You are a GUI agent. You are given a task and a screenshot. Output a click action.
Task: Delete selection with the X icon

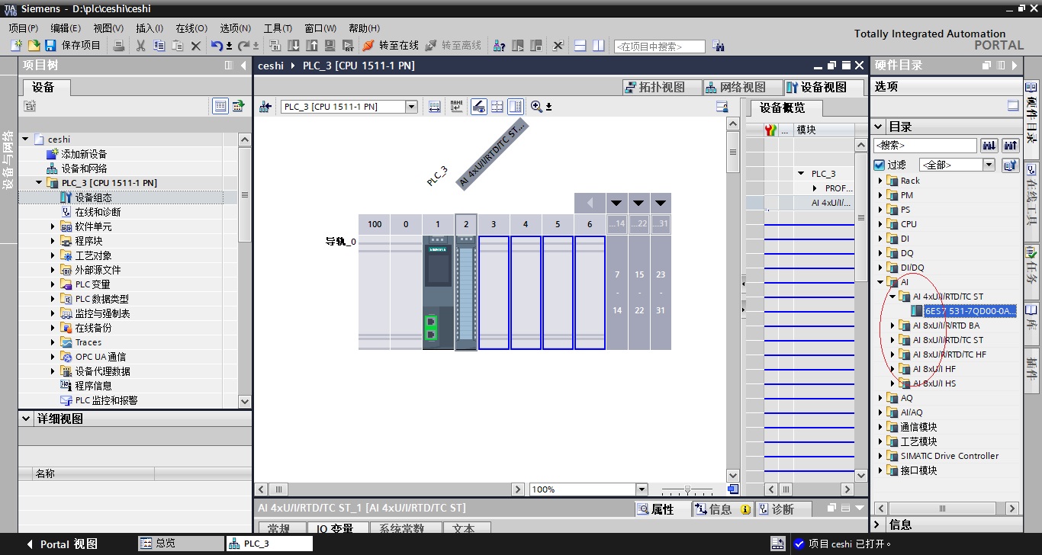coord(195,46)
